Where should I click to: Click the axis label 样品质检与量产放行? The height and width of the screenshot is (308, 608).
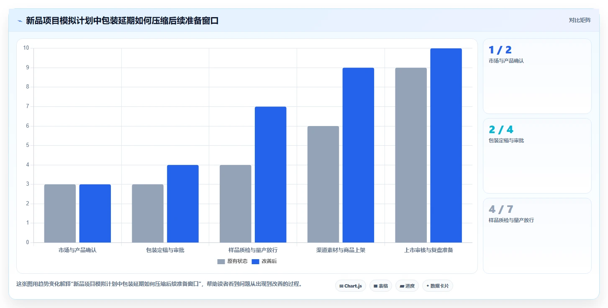click(253, 250)
